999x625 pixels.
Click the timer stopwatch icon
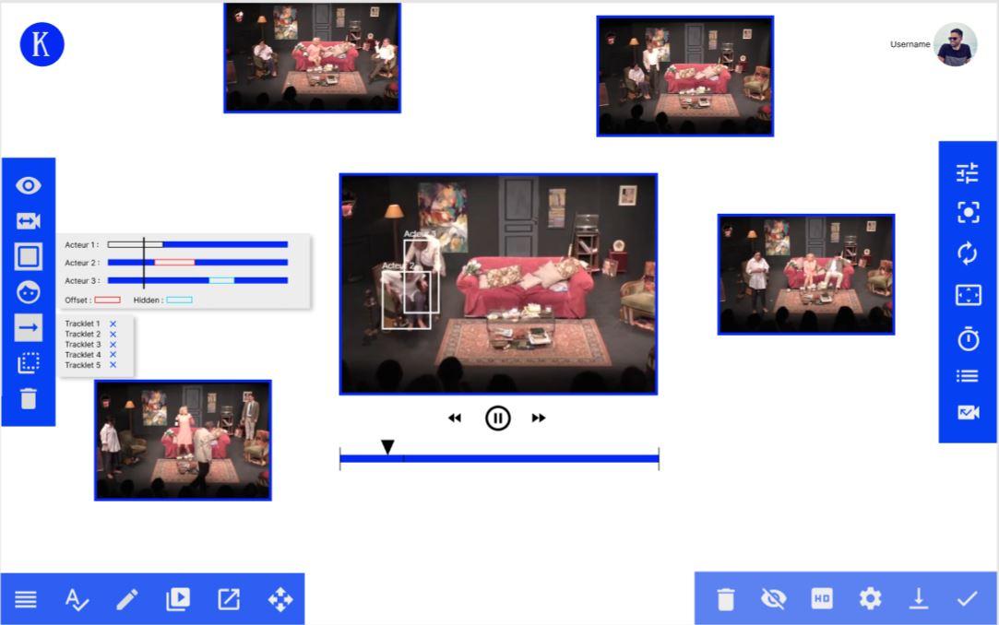coord(968,339)
